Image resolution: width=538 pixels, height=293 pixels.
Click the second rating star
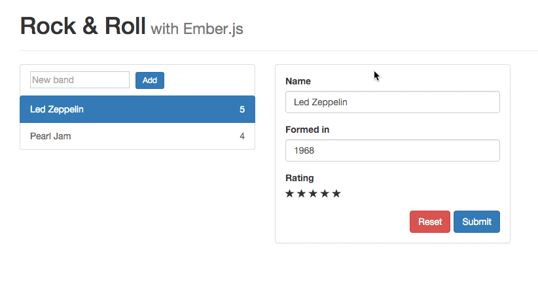(x=302, y=194)
